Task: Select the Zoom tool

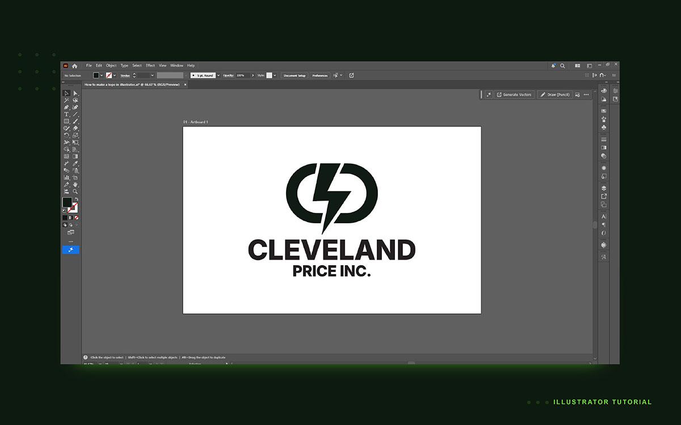Action: click(x=75, y=192)
